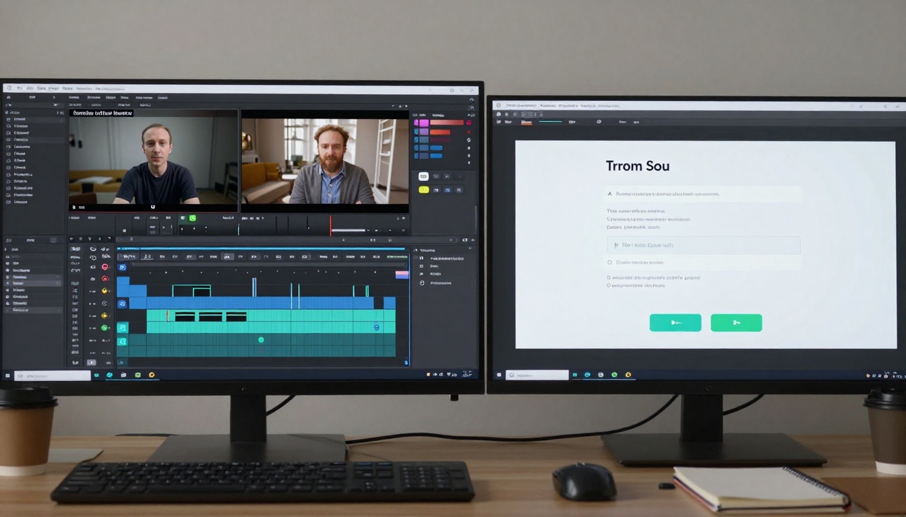Click the blue circle marker on the teal clip
Image resolution: width=906 pixels, height=517 pixels.
[376, 328]
